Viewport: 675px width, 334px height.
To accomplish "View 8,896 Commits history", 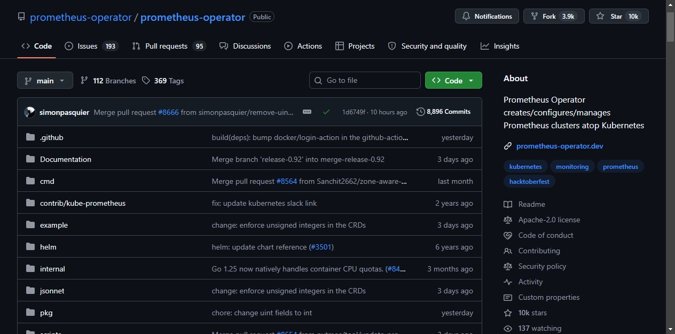I will [x=444, y=112].
